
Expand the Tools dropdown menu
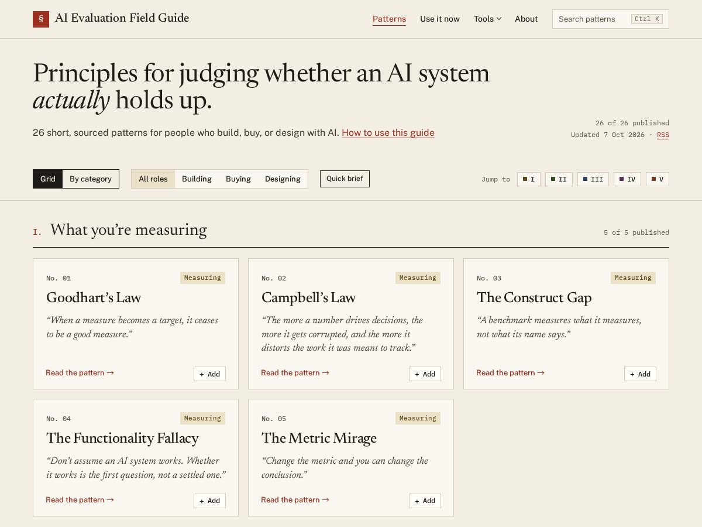click(488, 19)
